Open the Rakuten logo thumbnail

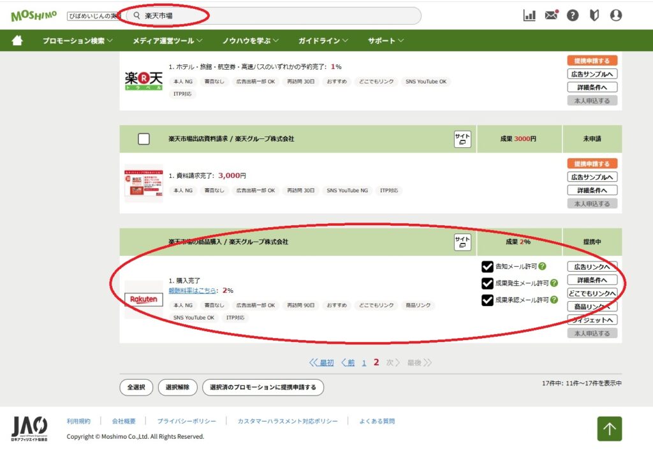(x=143, y=299)
